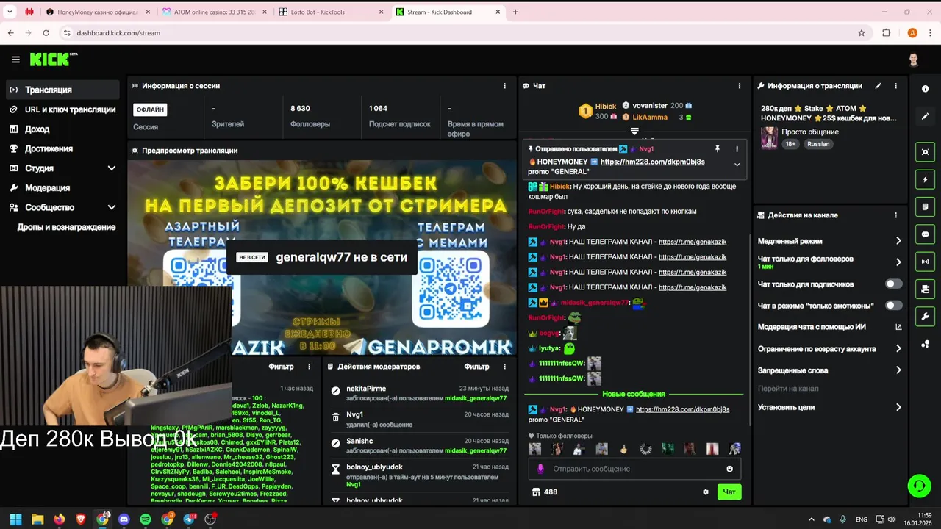Toggle emotes-only chat mode switch
The width and height of the screenshot is (941, 529).
[893, 306]
